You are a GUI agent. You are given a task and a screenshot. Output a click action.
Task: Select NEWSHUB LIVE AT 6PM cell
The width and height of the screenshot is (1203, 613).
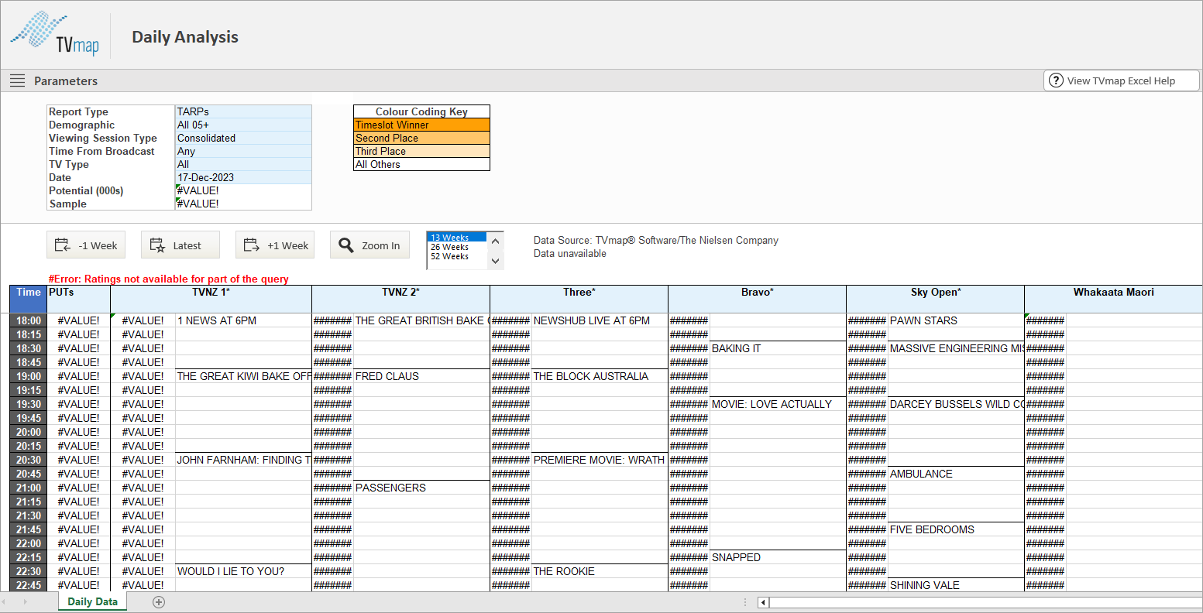tap(600, 320)
